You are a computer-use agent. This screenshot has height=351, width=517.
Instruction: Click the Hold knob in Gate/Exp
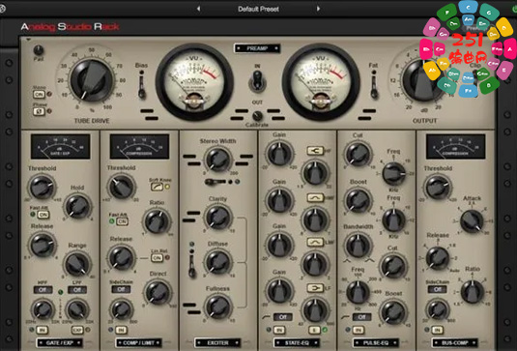[x=77, y=207]
